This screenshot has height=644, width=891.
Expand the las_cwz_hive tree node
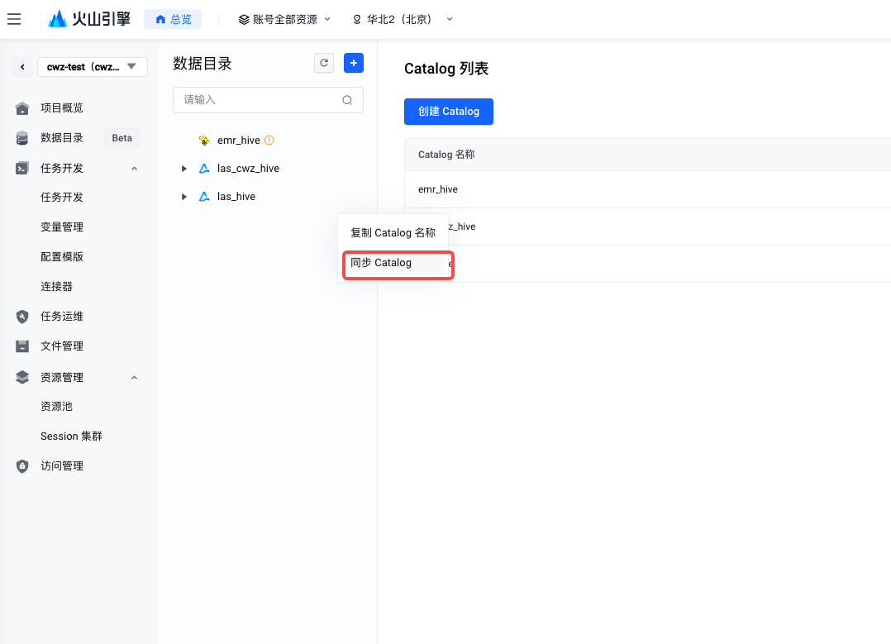(x=184, y=169)
